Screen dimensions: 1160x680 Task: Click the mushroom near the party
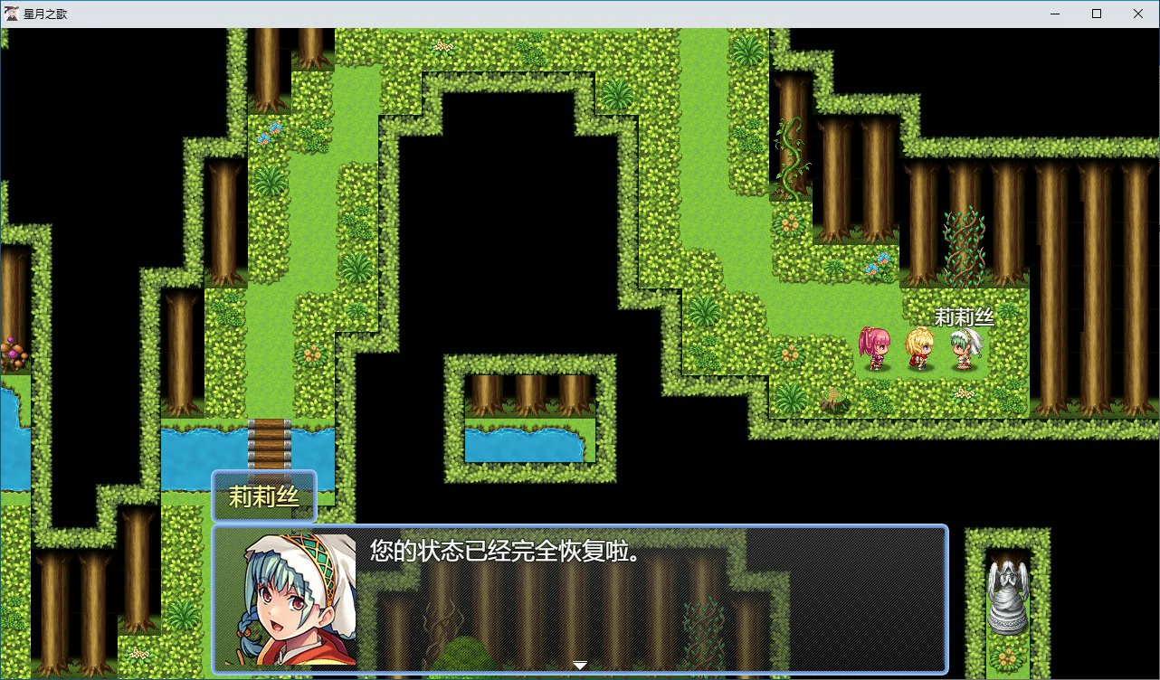click(832, 398)
